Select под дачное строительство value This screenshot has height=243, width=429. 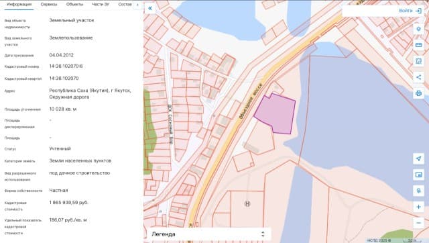(x=80, y=173)
